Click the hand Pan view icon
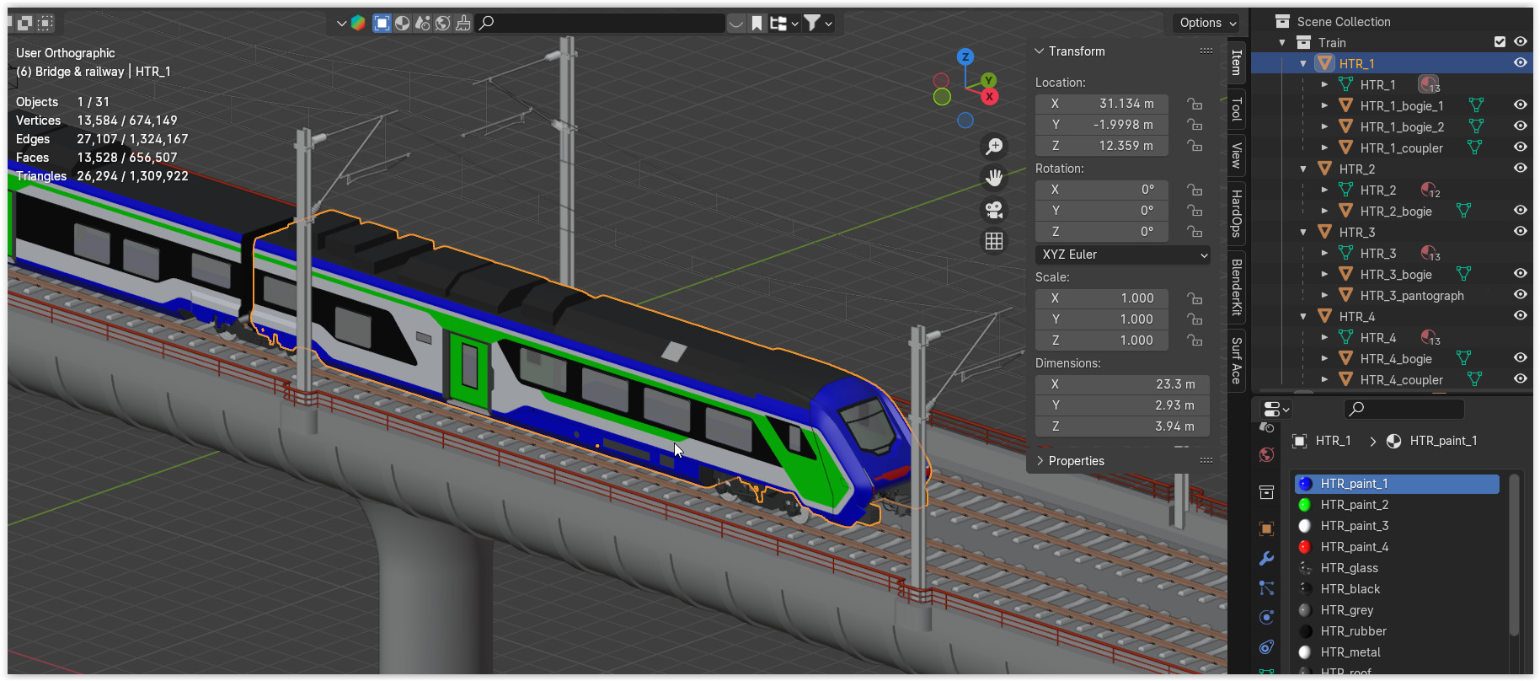 994,178
